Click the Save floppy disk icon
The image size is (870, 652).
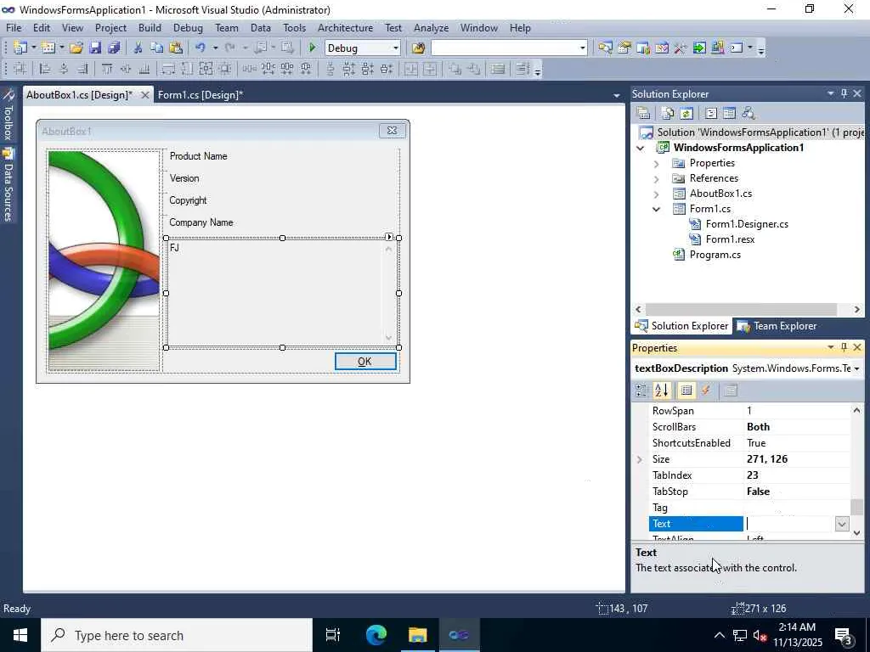(x=95, y=48)
